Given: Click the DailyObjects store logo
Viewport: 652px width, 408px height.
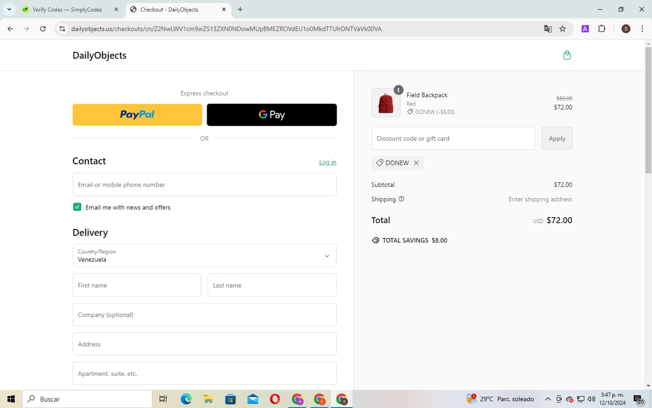Looking at the screenshot, I should [100, 55].
